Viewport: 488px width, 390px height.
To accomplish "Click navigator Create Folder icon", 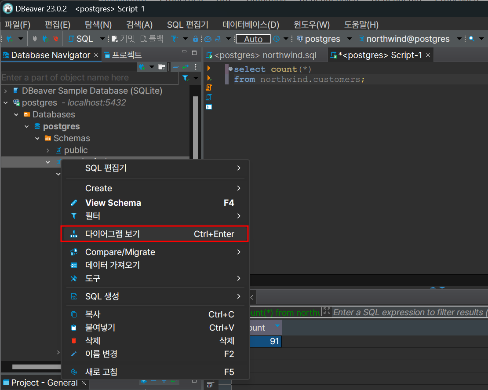I will (x=161, y=66).
